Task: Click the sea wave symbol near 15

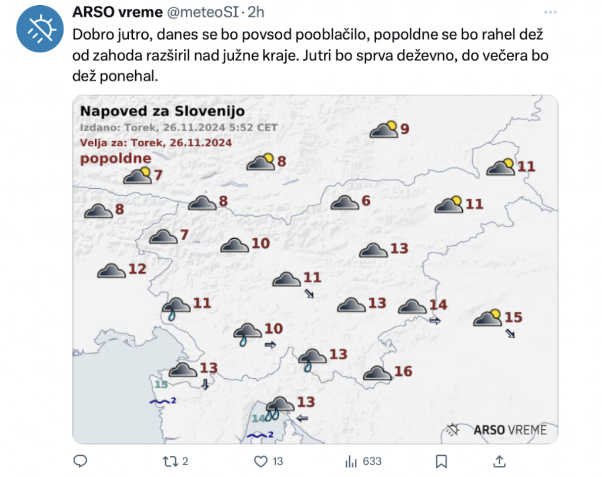Action: click(x=160, y=402)
